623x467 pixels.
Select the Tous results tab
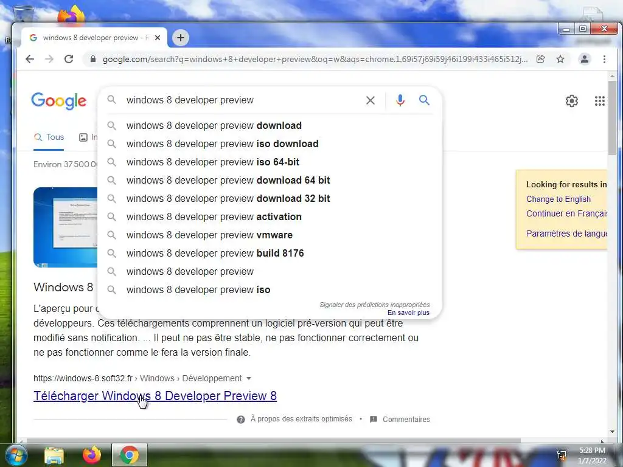[49, 137]
